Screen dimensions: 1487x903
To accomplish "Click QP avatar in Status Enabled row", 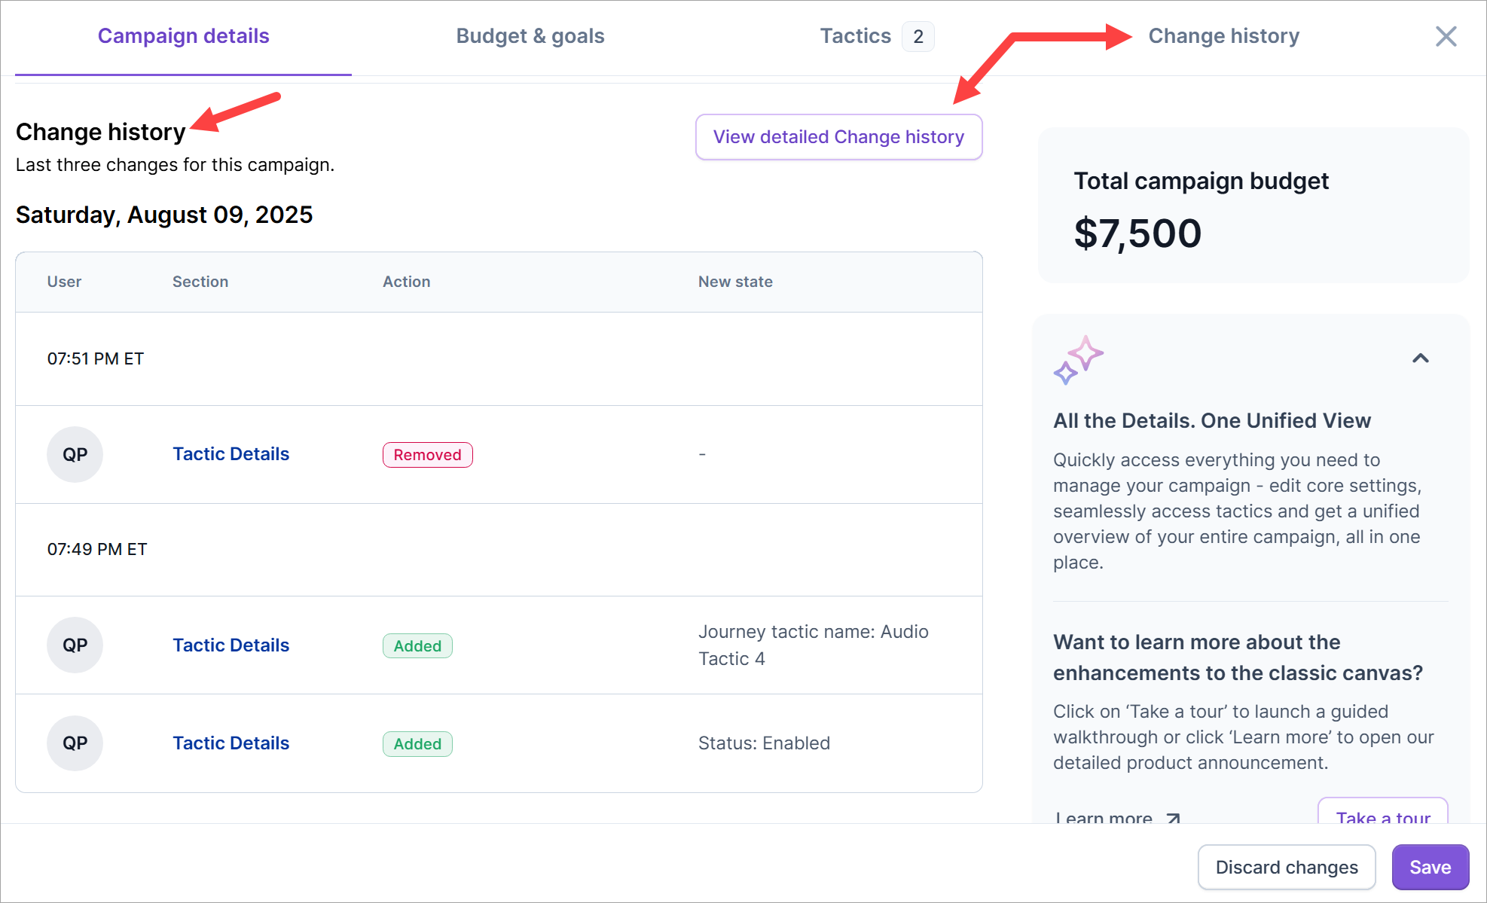I will coord(75,743).
